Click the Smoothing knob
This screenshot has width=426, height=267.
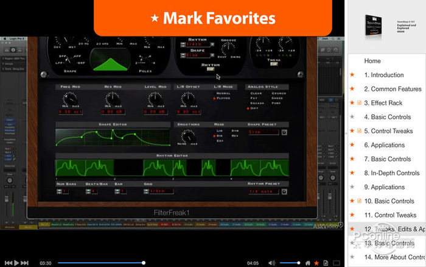click(x=187, y=136)
